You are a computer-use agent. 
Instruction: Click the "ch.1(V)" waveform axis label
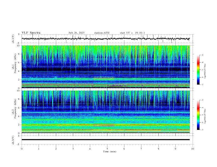point(13,39)
